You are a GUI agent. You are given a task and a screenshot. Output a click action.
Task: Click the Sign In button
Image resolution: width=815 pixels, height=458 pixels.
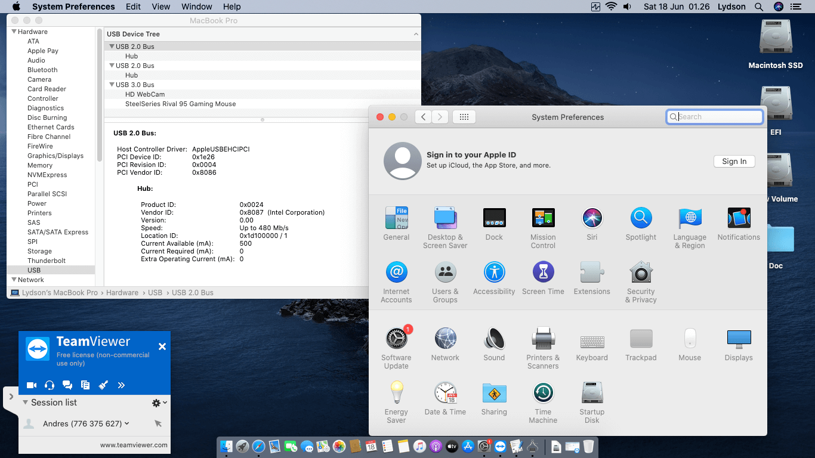[x=734, y=161]
